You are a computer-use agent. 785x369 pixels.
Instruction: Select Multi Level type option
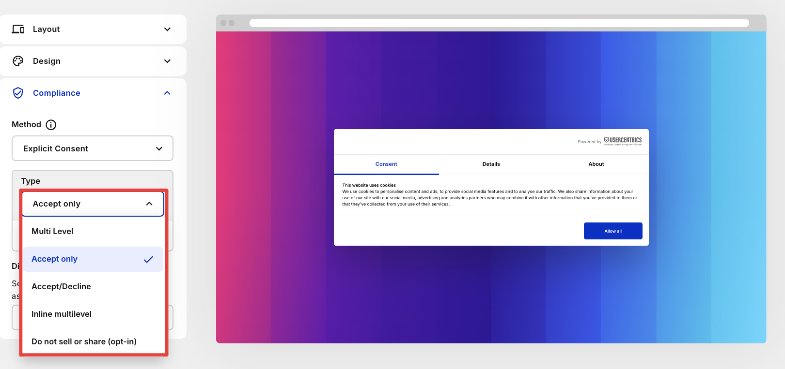52,232
